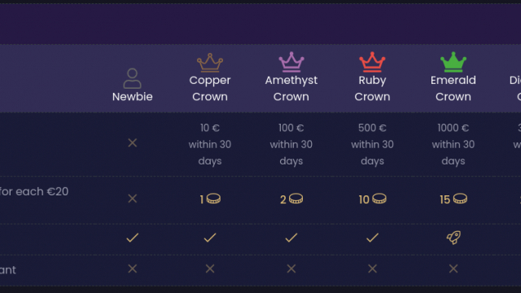Click the Copper Crown column heading text
The width and height of the screenshot is (521, 293).
point(210,89)
